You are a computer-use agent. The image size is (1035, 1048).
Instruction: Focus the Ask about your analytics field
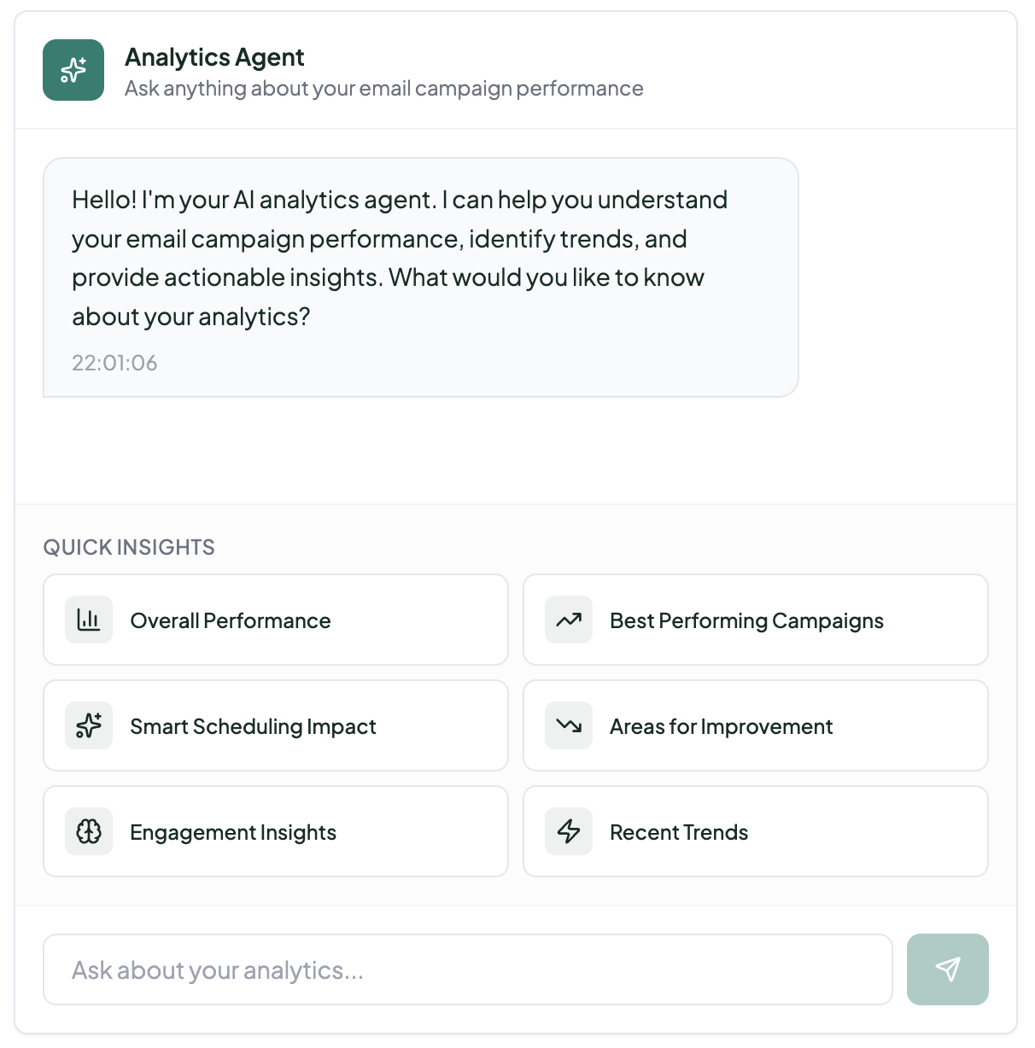(x=468, y=969)
